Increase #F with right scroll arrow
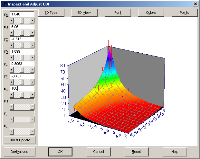Screen dimensions: 200x159 click(32, 82)
